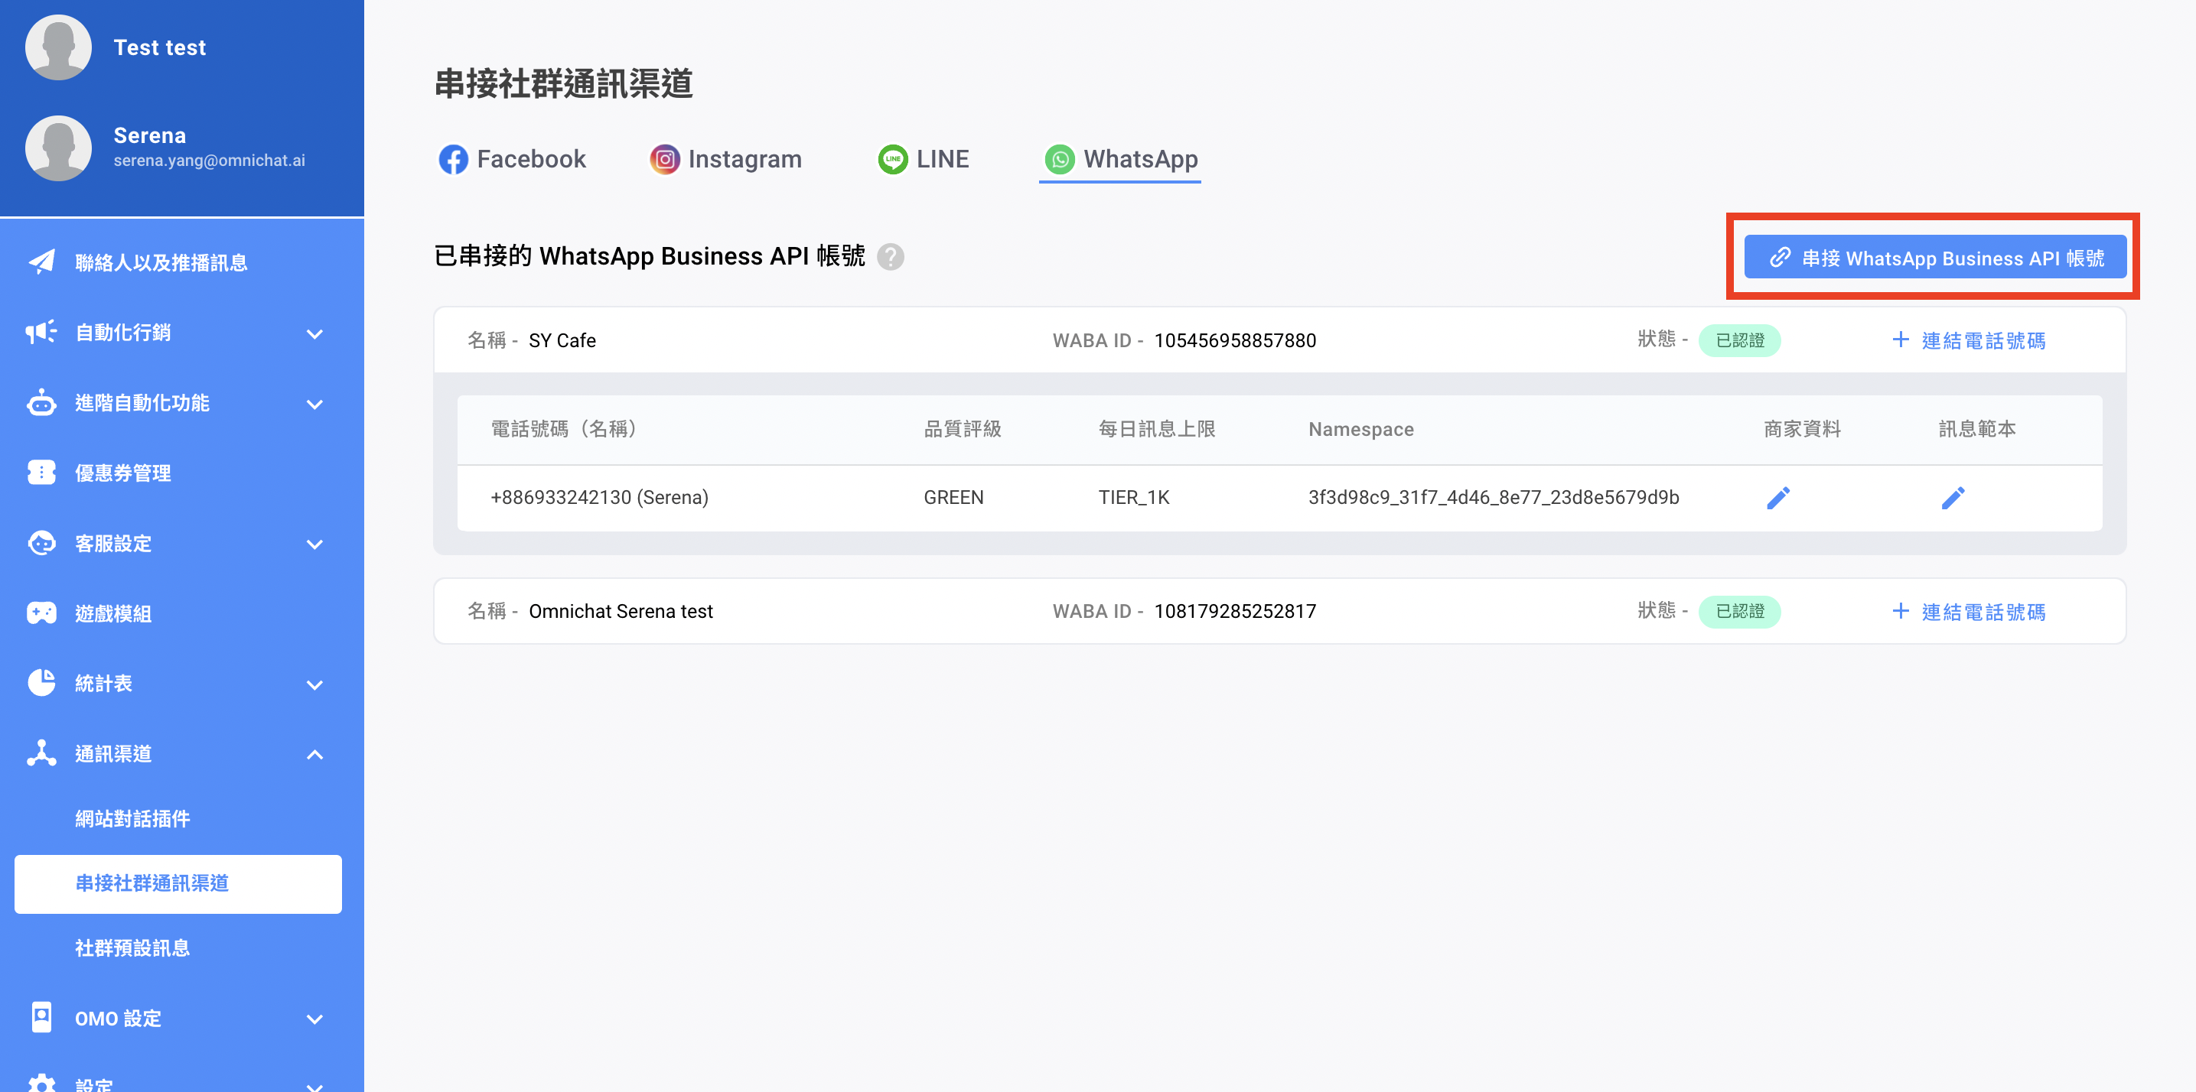
Task: Click 連結電話號碼 for Omnichat Serena test
Action: pyautogui.click(x=1969, y=612)
